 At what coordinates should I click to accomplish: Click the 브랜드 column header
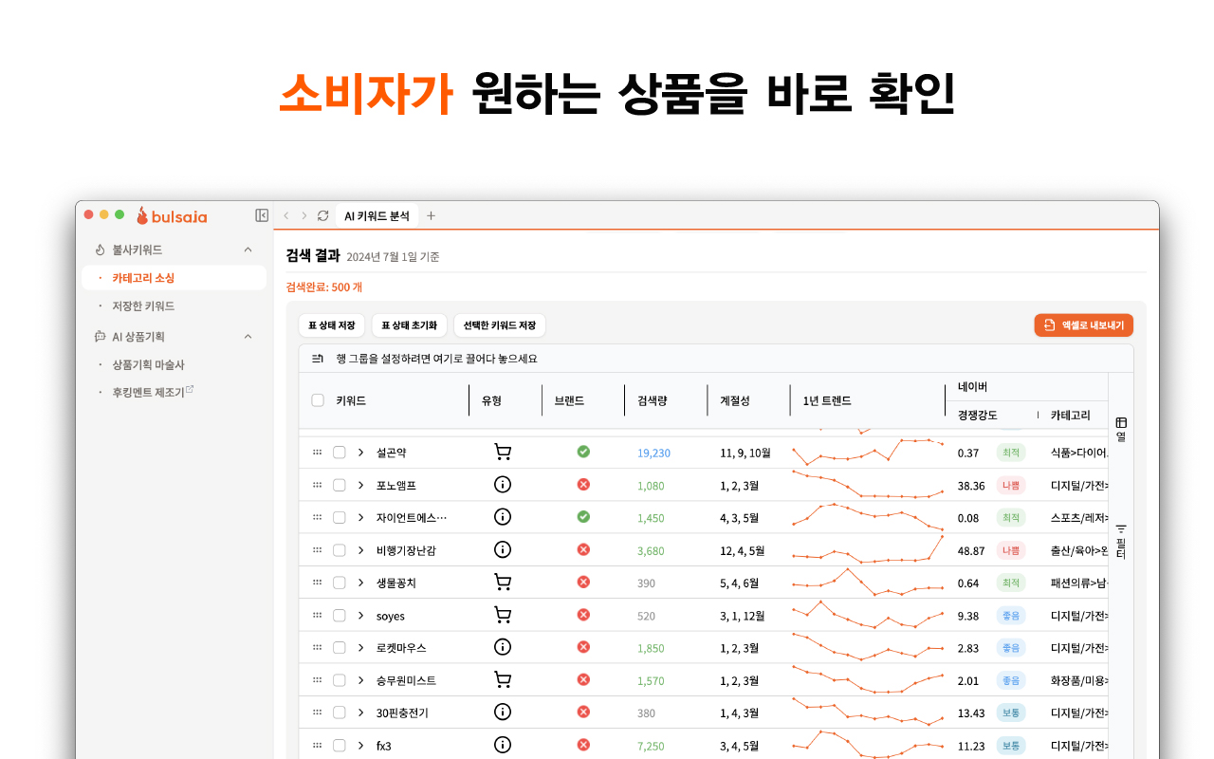(x=569, y=400)
